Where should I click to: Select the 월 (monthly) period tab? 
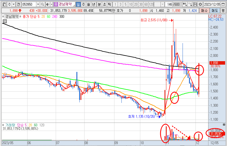coord(88,4)
